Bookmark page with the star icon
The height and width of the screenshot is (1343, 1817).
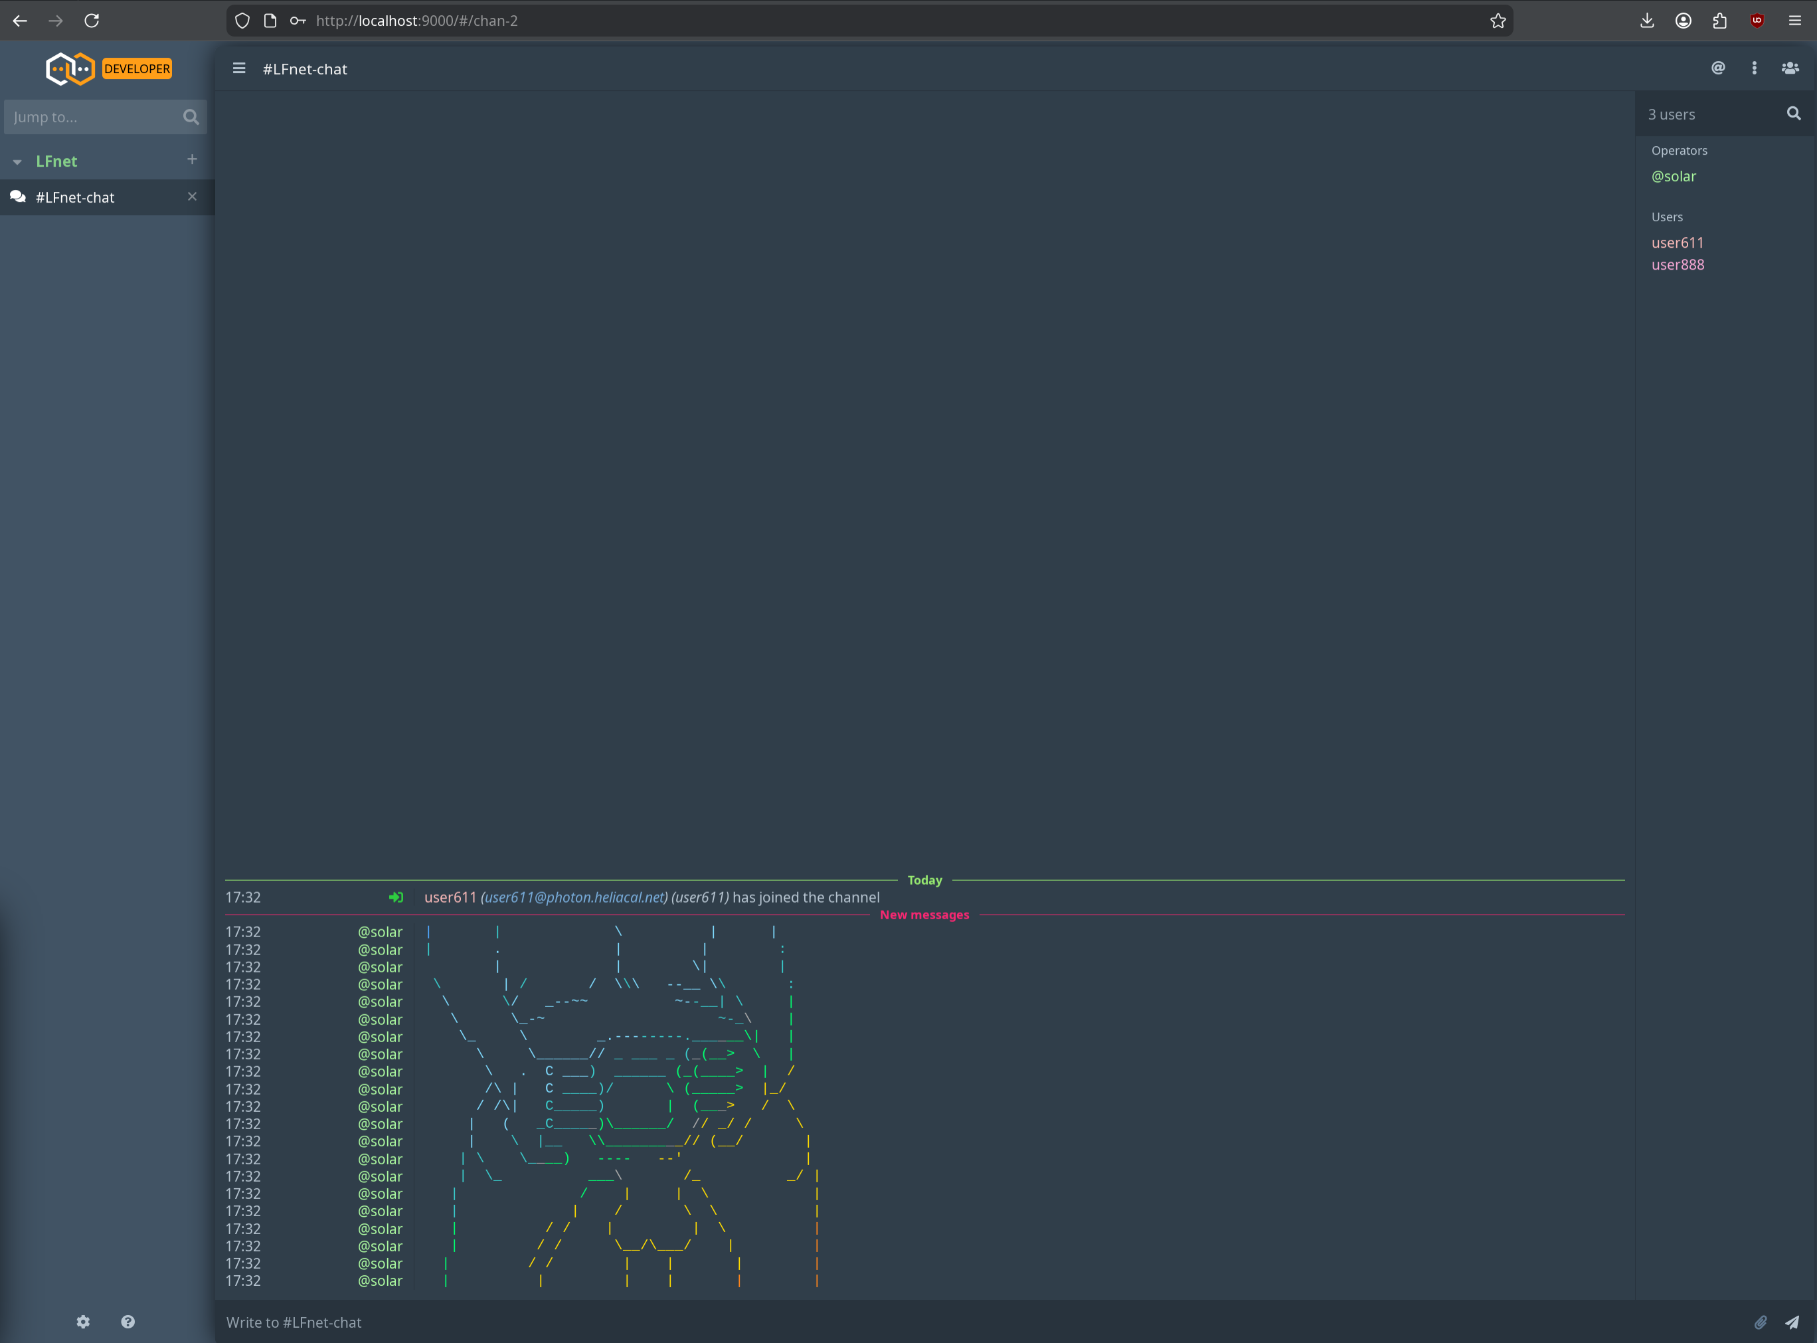pyautogui.click(x=1498, y=21)
